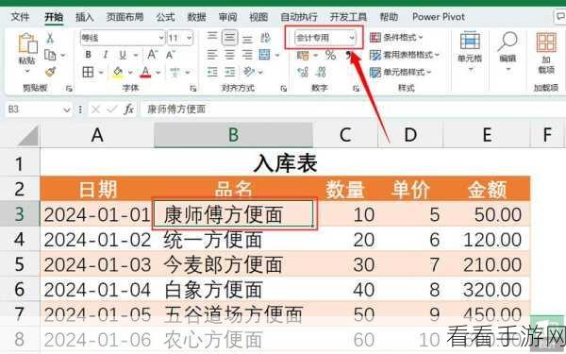This screenshot has width=566, height=354.
Task: Switch to the 页面布局 tab
Action: pos(125,17)
